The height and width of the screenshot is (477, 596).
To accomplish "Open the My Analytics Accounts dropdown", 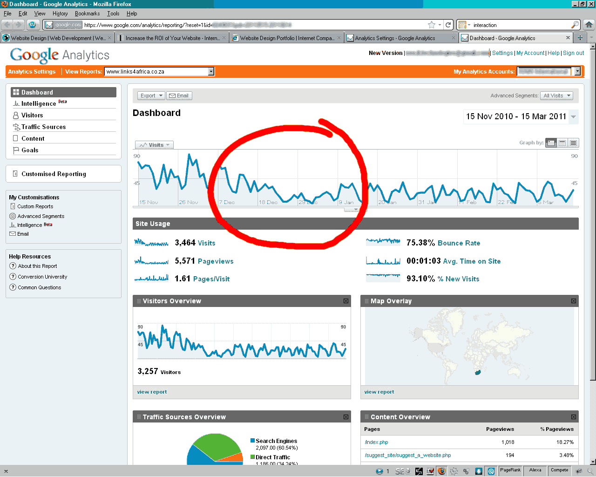I will pyautogui.click(x=549, y=71).
